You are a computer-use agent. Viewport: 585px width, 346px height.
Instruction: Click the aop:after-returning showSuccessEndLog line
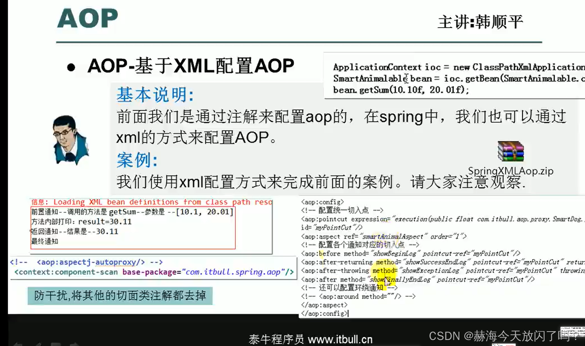coord(443,262)
